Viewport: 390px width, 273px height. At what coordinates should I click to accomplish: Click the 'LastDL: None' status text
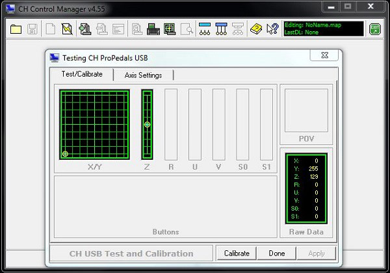(x=302, y=32)
